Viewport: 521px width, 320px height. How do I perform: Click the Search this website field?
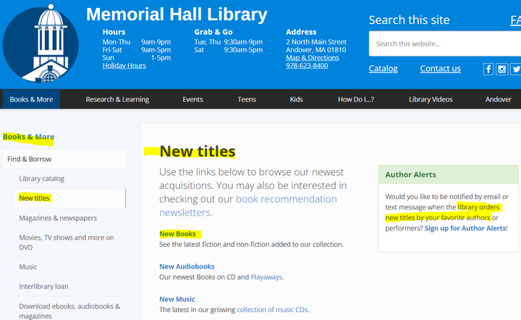pos(445,43)
